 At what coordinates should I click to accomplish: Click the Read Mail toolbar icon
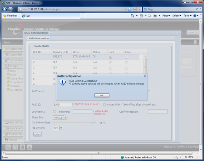149,16
